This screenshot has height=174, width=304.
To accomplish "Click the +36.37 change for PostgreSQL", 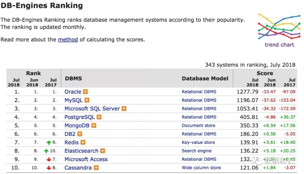I will click(x=287, y=117).
